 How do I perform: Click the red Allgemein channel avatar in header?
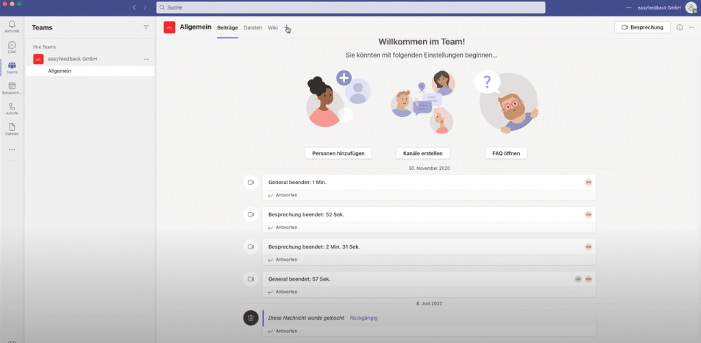pyautogui.click(x=170, y=27)
